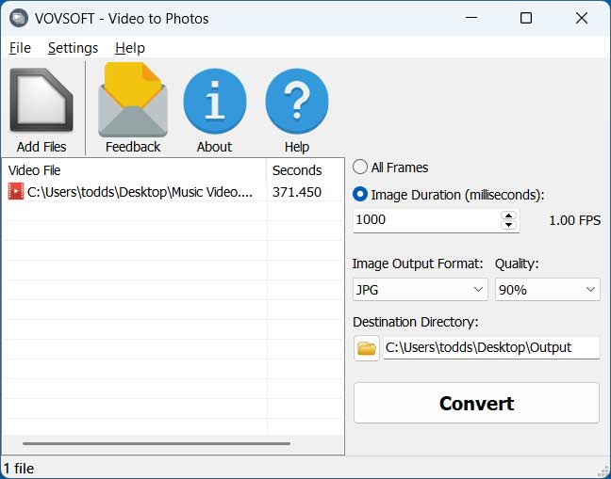Open the Help menu in the menu bar

click(x=130, y=48)
